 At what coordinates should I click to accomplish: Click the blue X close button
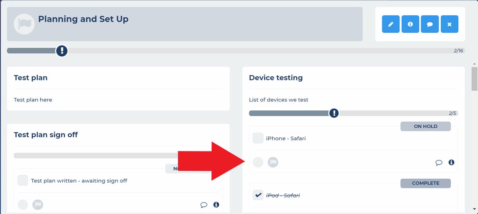(449, 24)
